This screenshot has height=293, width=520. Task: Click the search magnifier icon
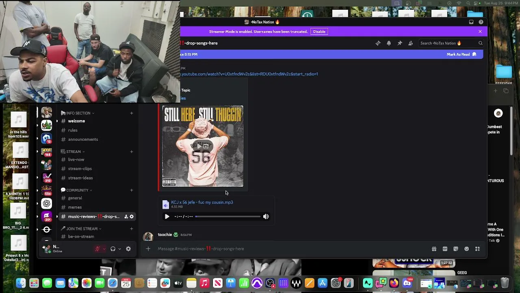coord(480,43)
